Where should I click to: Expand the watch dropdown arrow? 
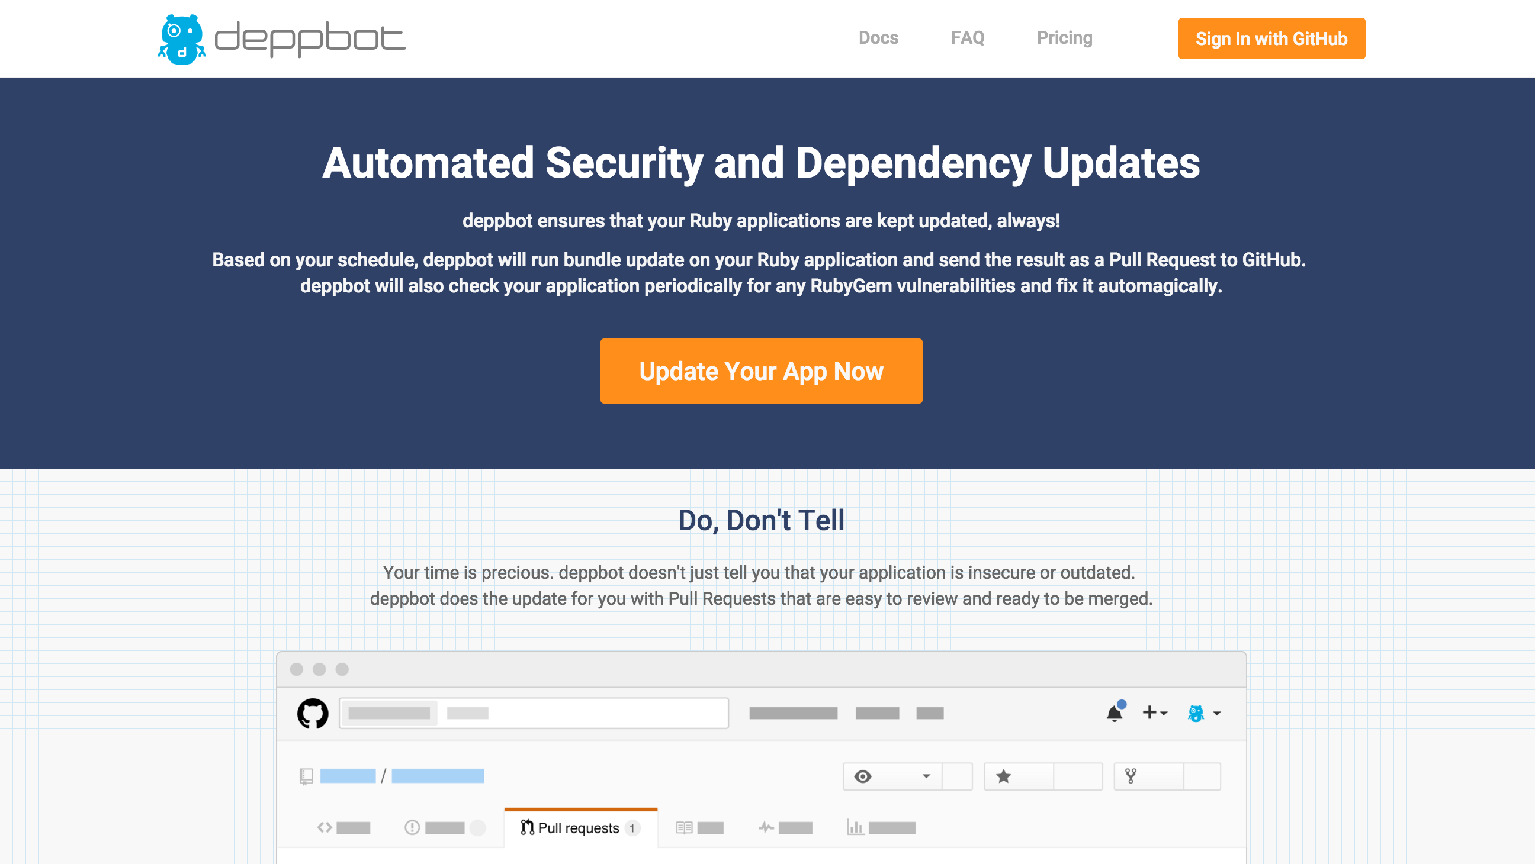pos(926,776)
